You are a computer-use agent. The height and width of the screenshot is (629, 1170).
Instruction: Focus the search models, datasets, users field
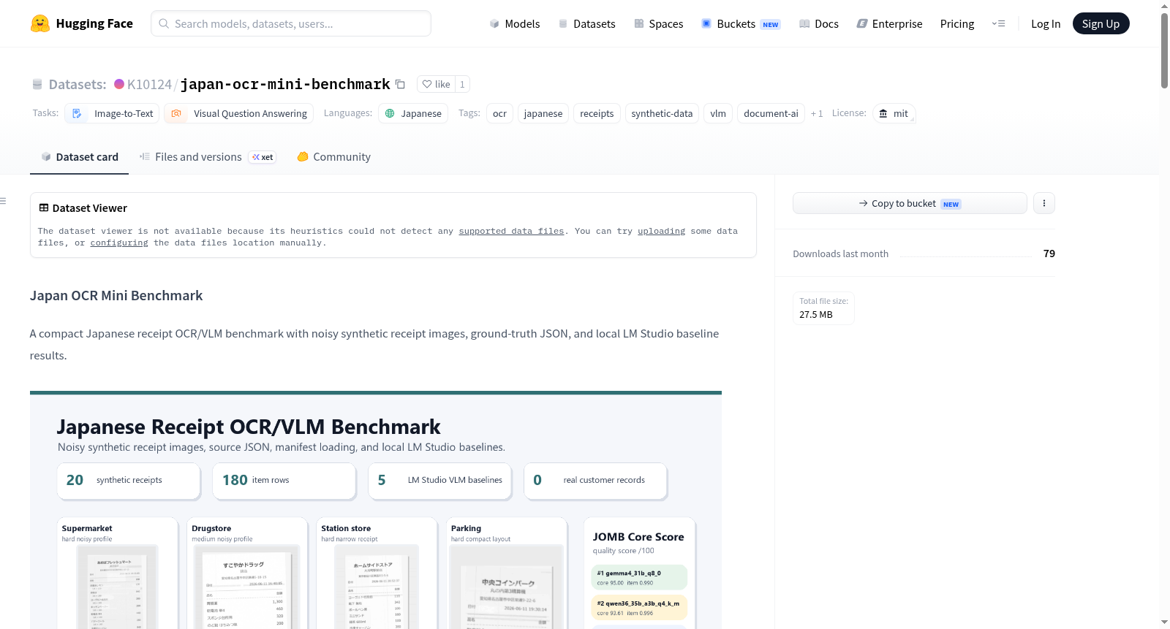tap(291, 23)
